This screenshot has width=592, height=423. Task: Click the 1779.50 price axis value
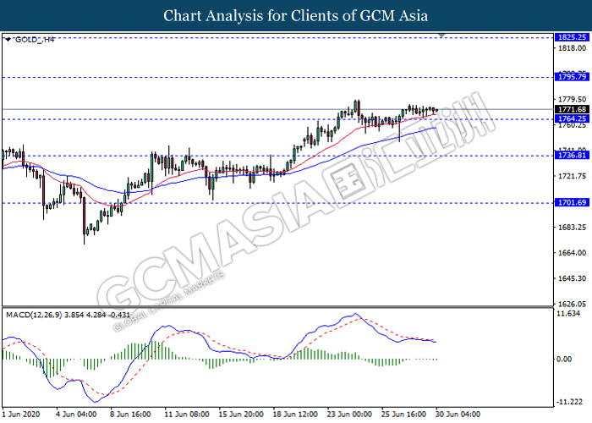(x=572, y=99)
